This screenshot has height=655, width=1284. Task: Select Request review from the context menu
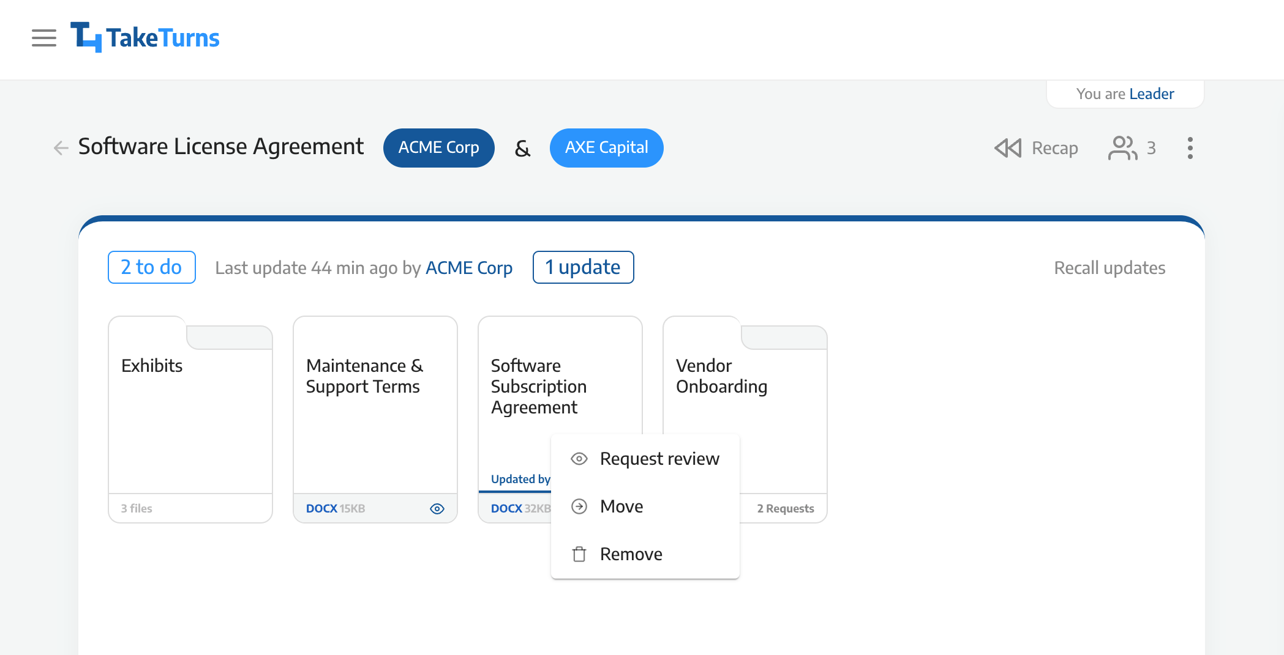(x=645, y=459)
